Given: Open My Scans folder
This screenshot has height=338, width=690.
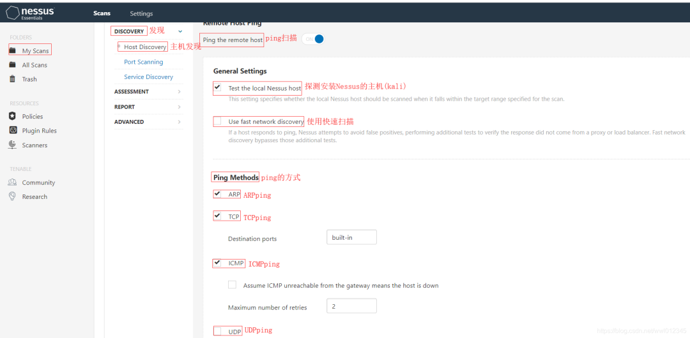Looking at the screenshot, I should coord(35,51).
